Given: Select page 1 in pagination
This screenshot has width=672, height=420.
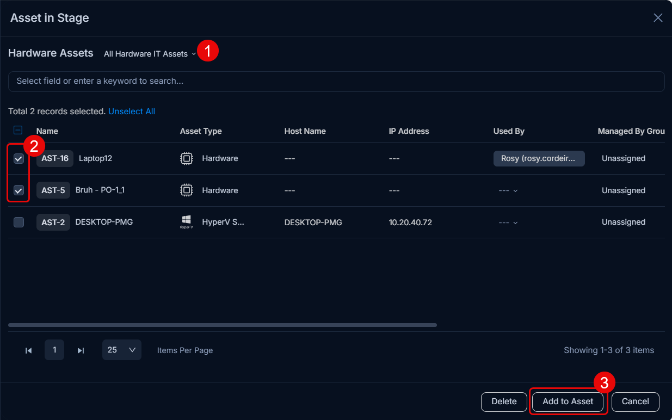Looking at the screenshot, I should 54,350.
